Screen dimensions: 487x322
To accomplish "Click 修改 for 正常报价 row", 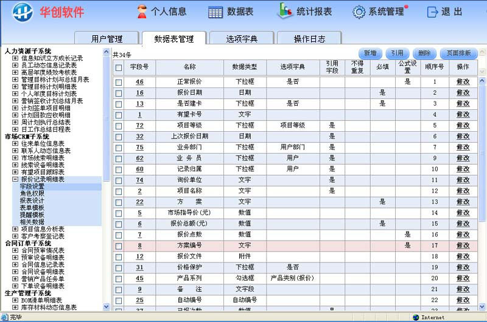I will [463, 82].
